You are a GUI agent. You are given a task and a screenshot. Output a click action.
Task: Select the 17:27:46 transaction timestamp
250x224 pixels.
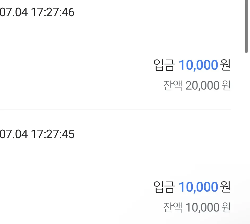[37, 12]
